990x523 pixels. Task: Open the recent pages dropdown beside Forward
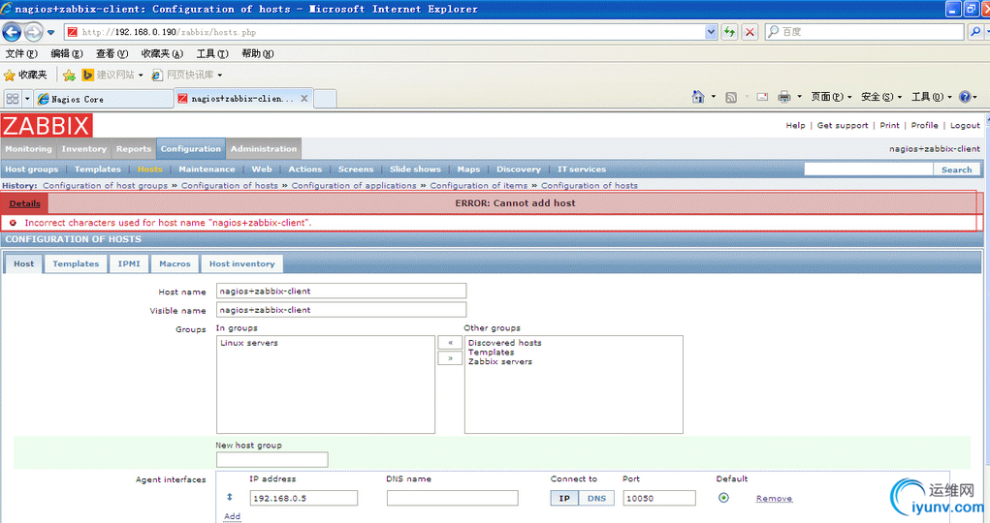(x=51, y=32)
